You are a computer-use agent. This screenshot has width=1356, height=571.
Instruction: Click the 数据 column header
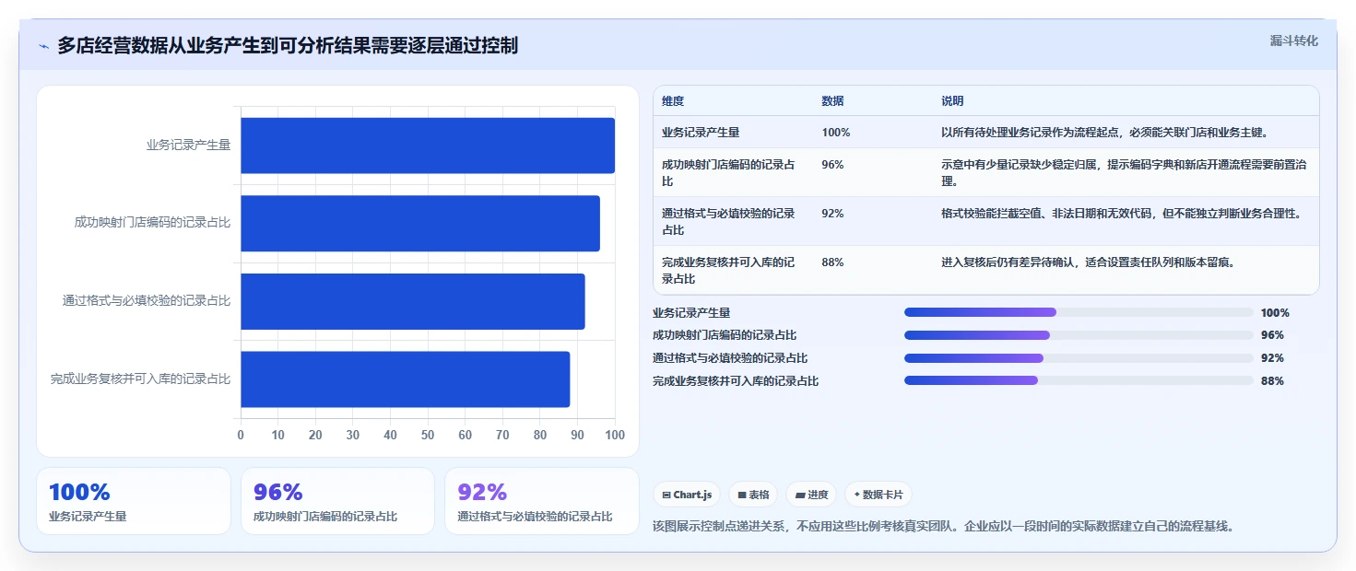point(832,101)
